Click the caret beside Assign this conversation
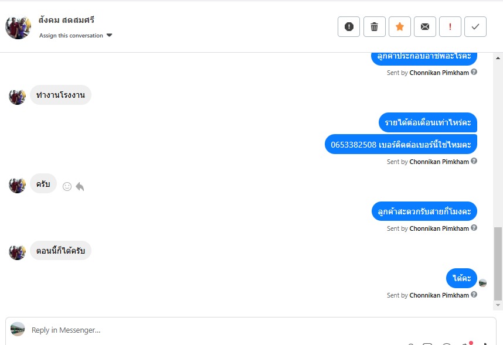This screenshot has width=503, height=345. (110, 35)
